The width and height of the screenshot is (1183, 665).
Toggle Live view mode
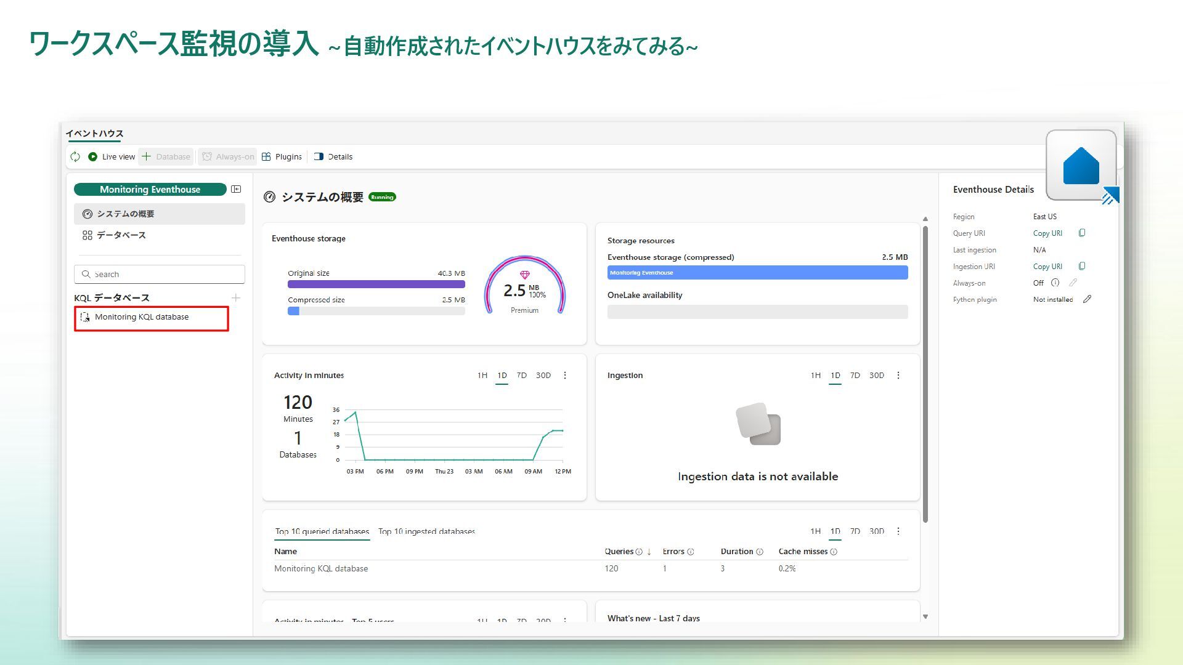(112, 157)
